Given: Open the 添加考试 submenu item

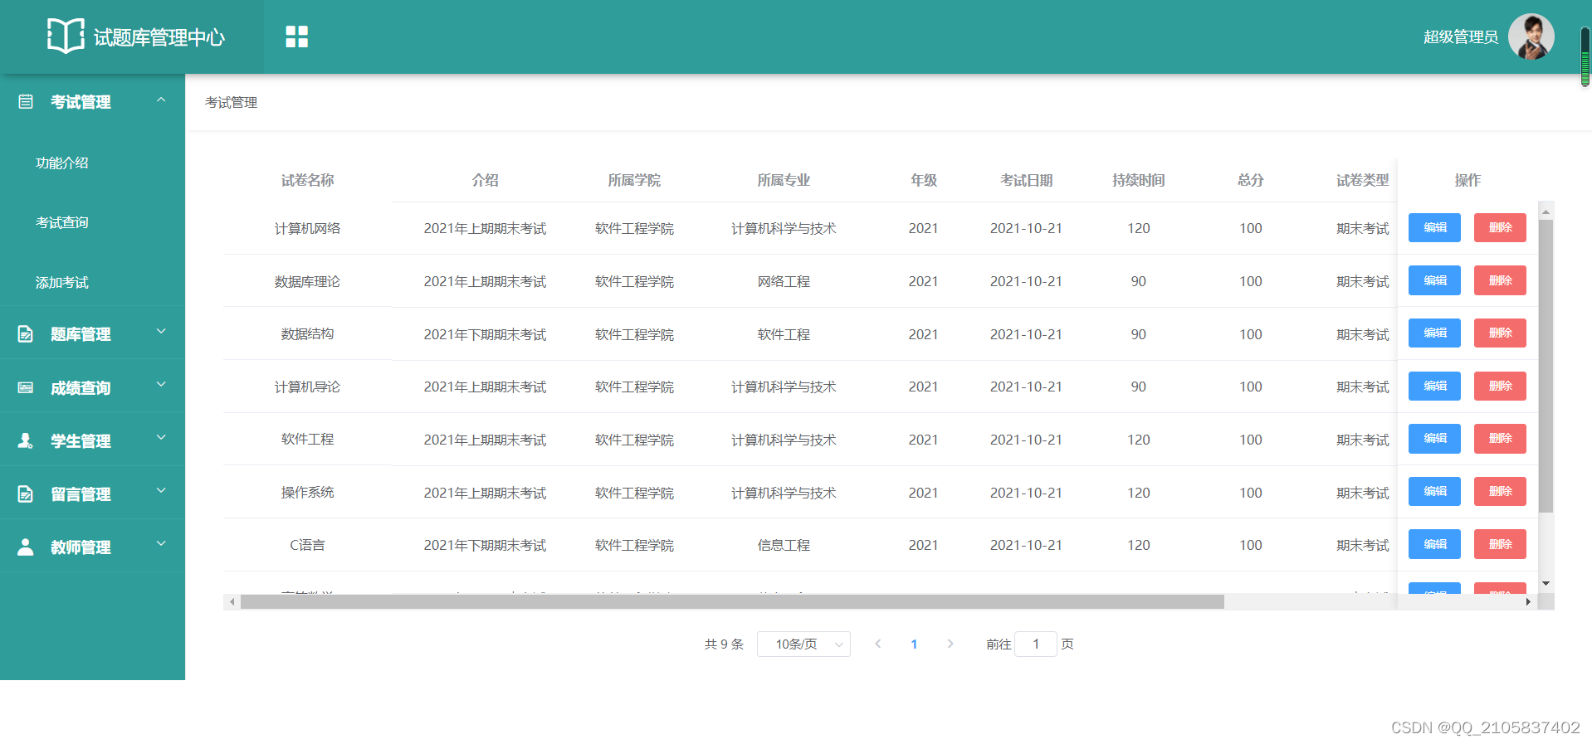Looking at the screenshot, I should (x=62, y=282).
